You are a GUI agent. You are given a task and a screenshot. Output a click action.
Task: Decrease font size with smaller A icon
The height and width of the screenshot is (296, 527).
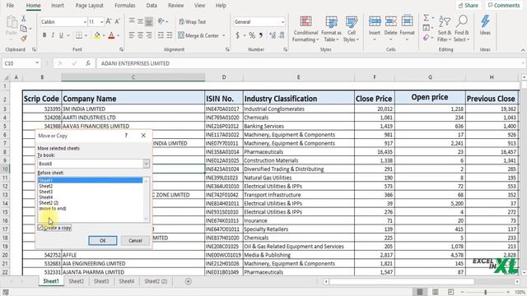coord(117,21)
